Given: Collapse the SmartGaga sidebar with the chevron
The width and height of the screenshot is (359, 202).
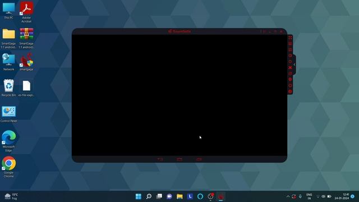Looking at the screenshot, I should 294,65.
